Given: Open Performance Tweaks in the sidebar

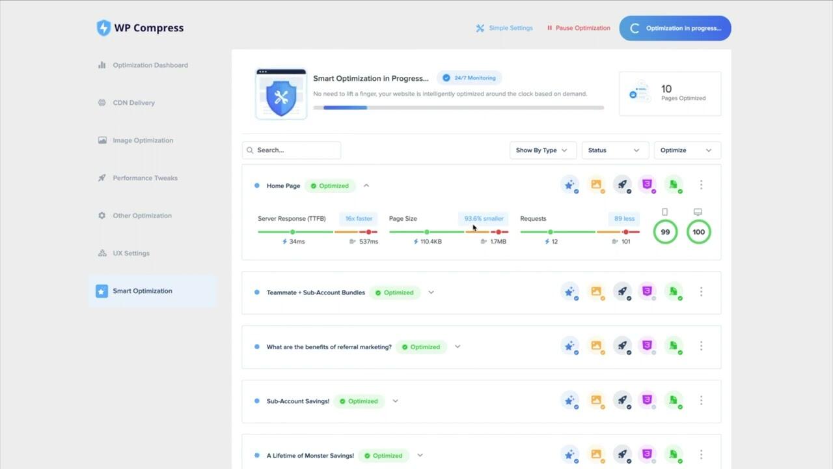Looking at the screenshot, I should click(137, 178).
